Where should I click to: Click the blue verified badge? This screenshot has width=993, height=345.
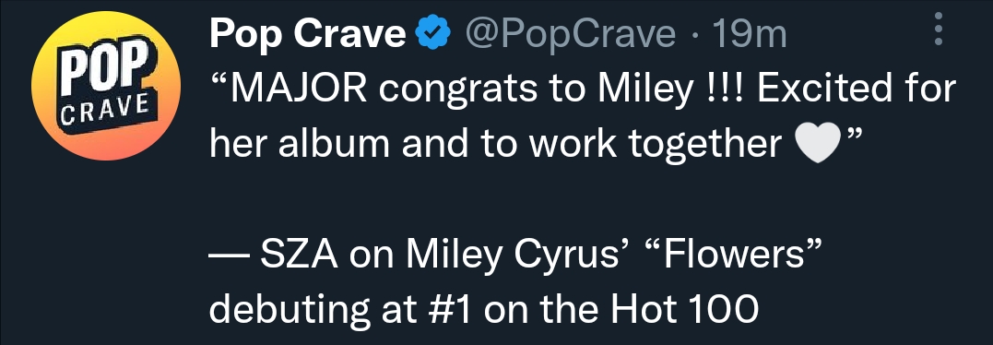(433, 33)
